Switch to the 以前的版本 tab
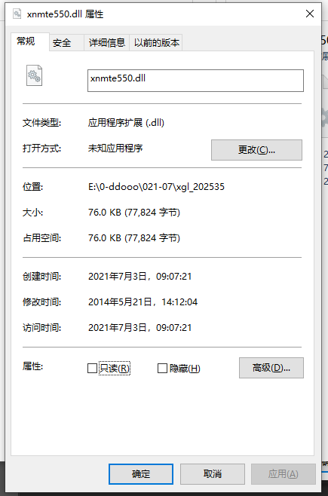The width and height of the screenshot is (328, 496). [x=156, y=43]
